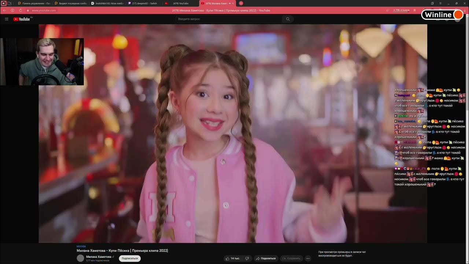Mute the active Милана Хаметова tab audio
This screenshot has width=469, height=264.
[229, 3]
